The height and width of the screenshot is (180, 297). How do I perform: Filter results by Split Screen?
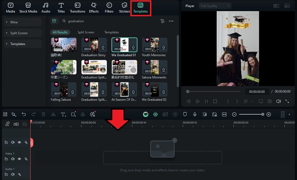coord(86,32)
